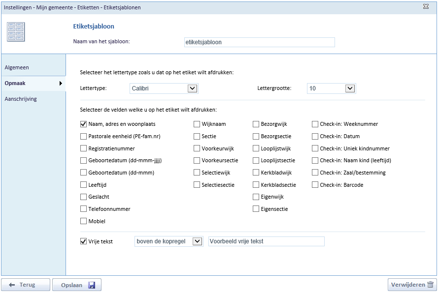Image resolution: width=439 pixels, height=293 pixels.
Task: Enable the Geboortedatum (dd-mmm) checkbox
Action: (x=83, y=173)
